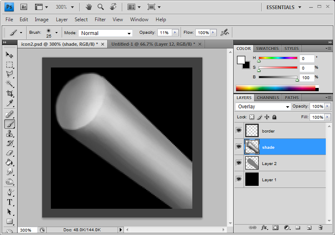Open the Flow slider arrow
Image resolution: width=335 pixels, height=235 pixels.
[x=213, y=32]
